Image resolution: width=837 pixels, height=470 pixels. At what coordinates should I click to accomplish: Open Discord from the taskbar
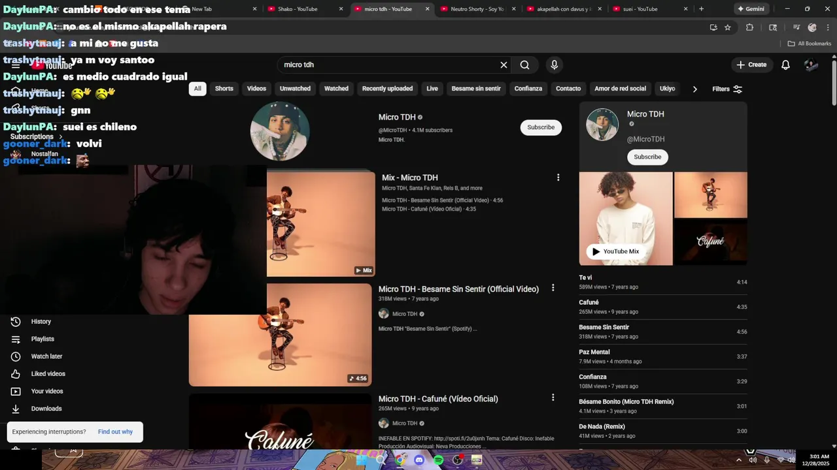point(419,460)
